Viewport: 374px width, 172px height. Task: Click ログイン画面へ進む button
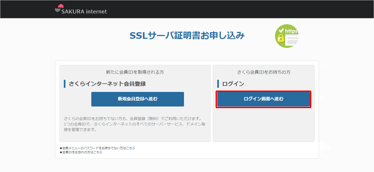coord(263,99)
